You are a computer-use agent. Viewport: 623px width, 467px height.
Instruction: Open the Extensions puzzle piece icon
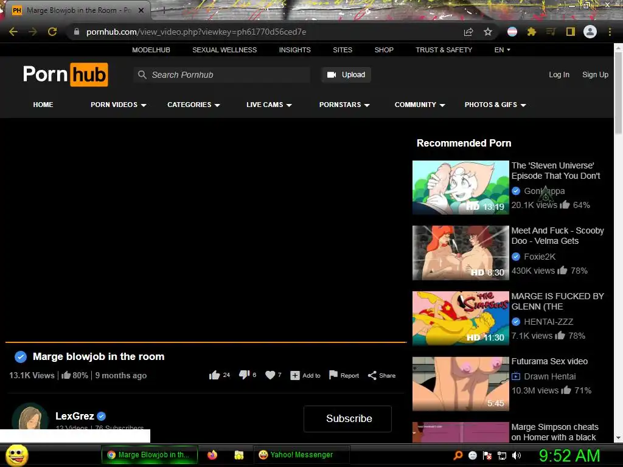coord(532,32)
